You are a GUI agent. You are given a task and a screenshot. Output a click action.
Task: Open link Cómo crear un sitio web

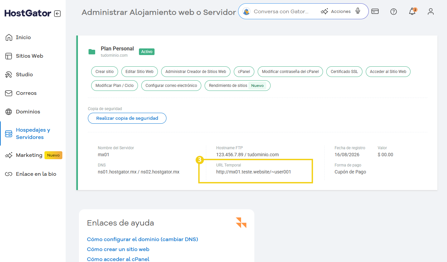coord(118,249)
